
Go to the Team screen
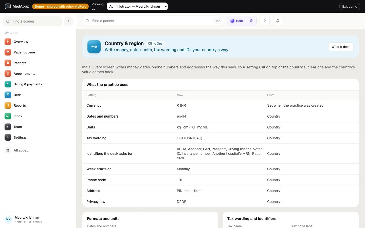38,127
